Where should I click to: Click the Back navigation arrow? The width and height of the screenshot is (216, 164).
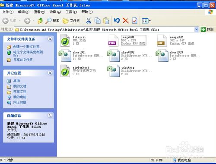pos(6,21)
